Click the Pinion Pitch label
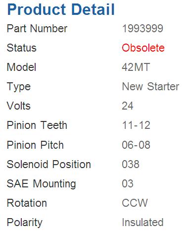Viewport: 186px width, 233px height. [x=35, y=145]
